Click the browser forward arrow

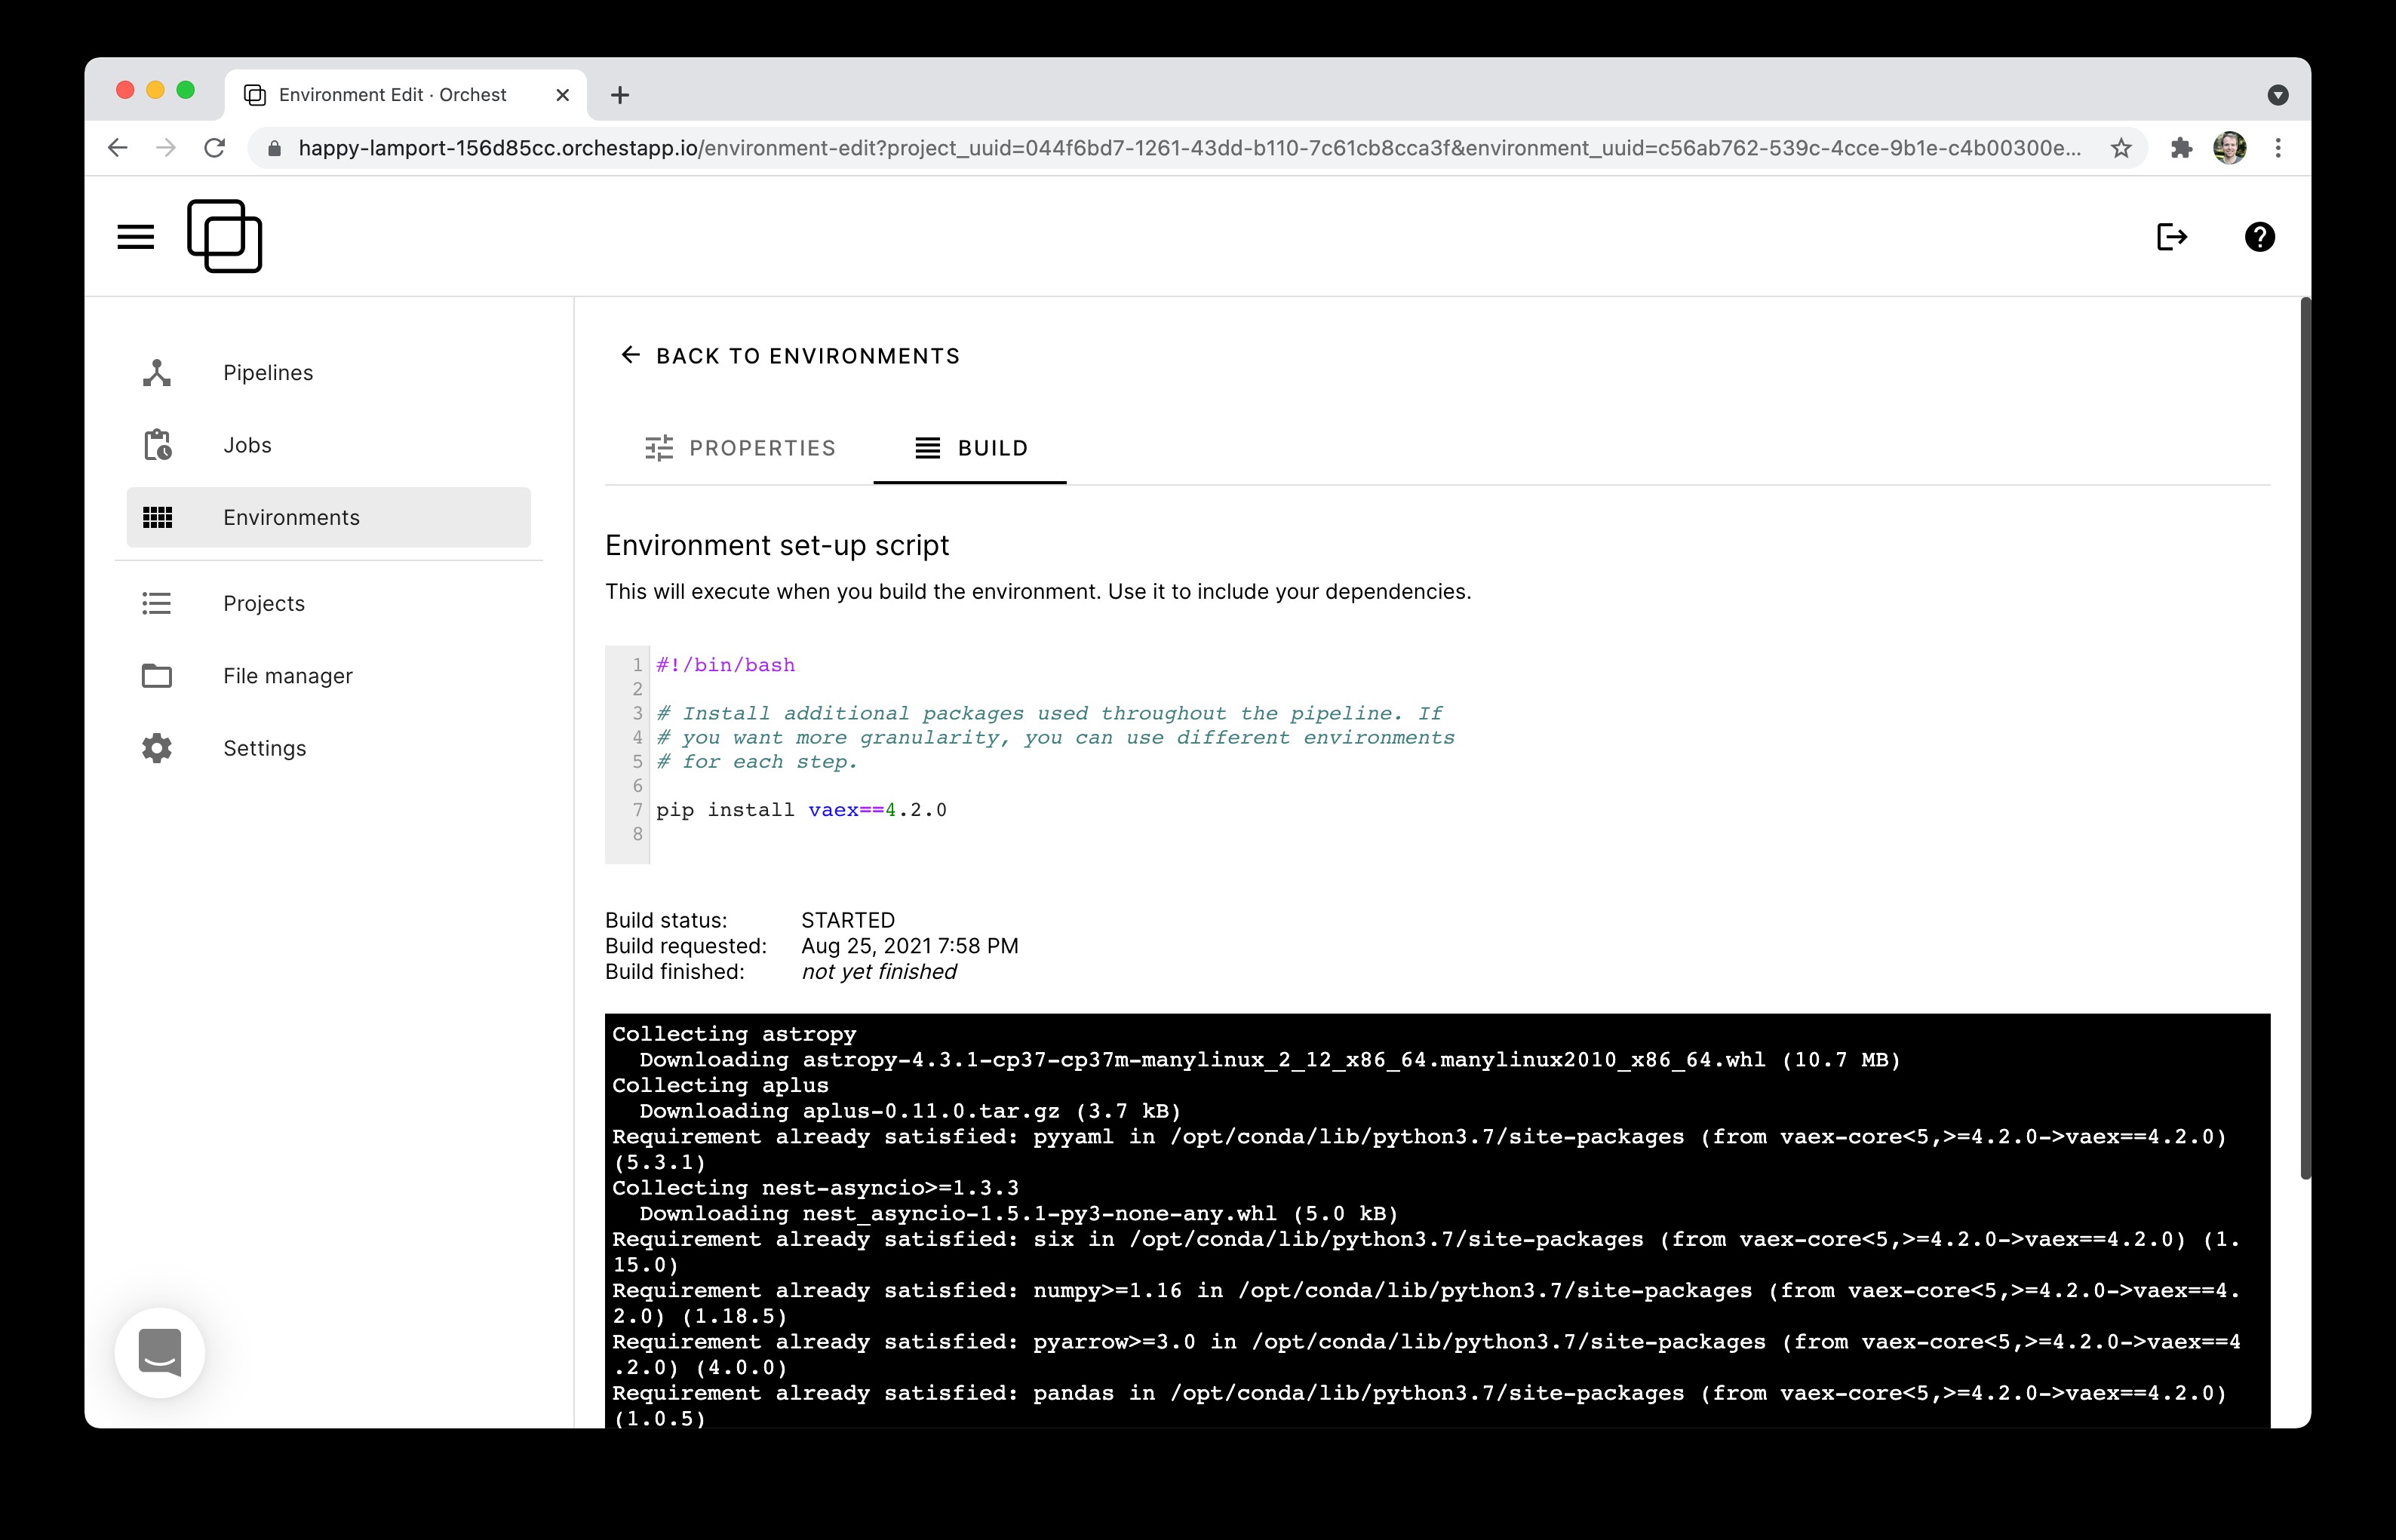(166, 148)
